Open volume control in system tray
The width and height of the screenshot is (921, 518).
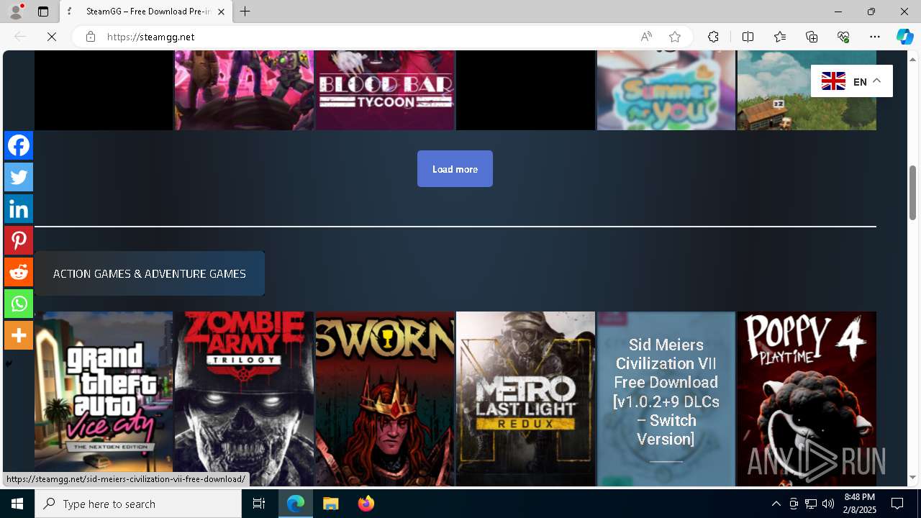[x=828, y=504]
